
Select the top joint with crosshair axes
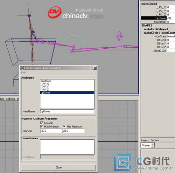29,16
